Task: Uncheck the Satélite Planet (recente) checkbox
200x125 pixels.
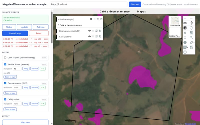Action: (5, 64)
